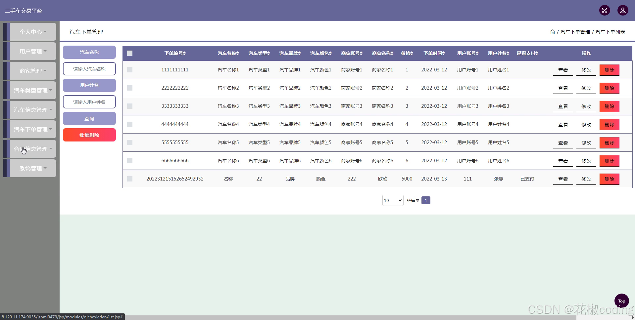Image resolution: width=635 pixels, height=320 pixels.
Task: Delete order 3333333333 with 删除
Action: [x=609, y=106]
